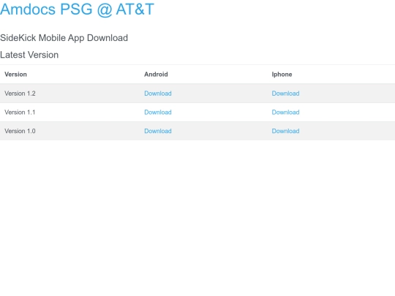Download Android build for Version 1.2
The width and height of the screenshot is (395, 296).
pyautogui.click(x=158, y=94)
